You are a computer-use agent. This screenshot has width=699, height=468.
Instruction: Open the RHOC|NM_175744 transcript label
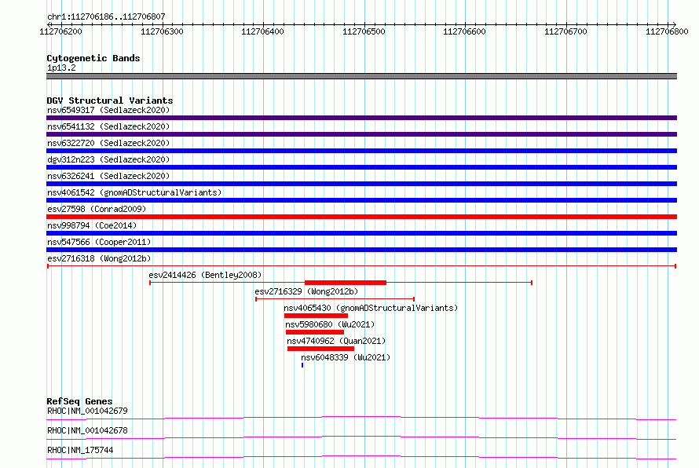tap(80, 450)
